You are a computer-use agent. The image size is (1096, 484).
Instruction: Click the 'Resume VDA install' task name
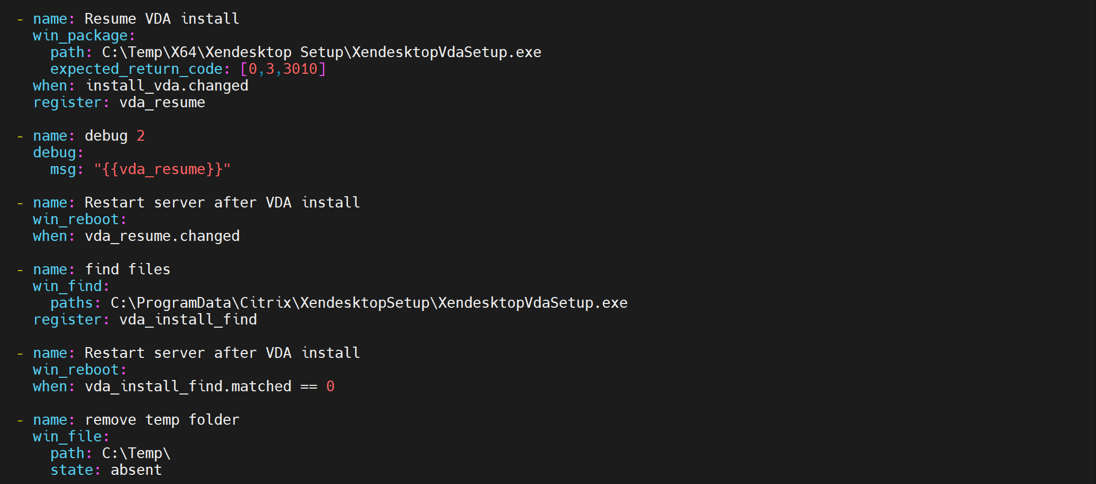162,19
